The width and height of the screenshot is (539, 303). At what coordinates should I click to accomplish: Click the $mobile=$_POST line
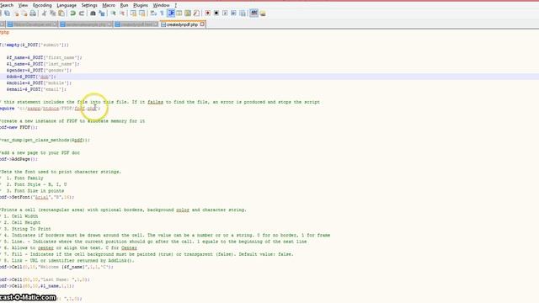click(39, 82)
